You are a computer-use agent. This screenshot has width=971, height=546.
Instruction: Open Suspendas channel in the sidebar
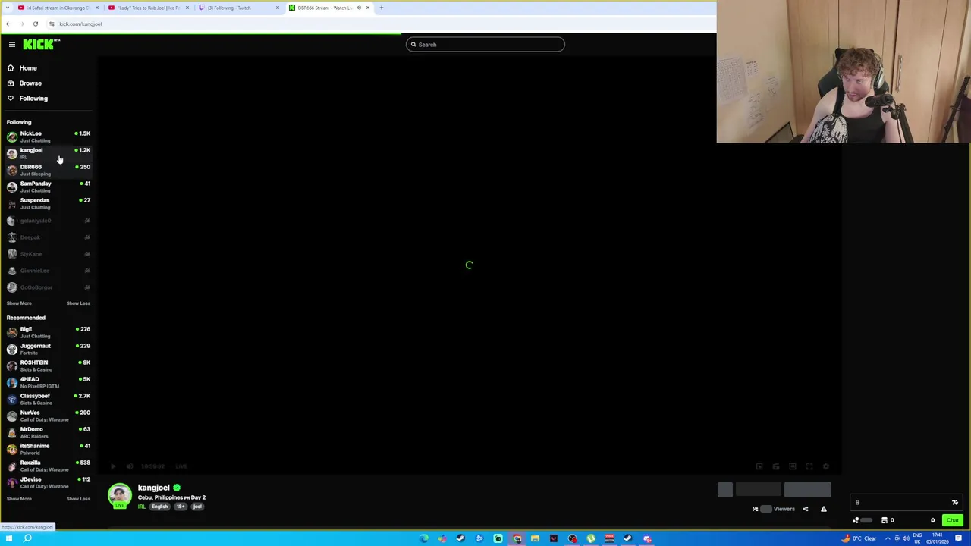49,203
